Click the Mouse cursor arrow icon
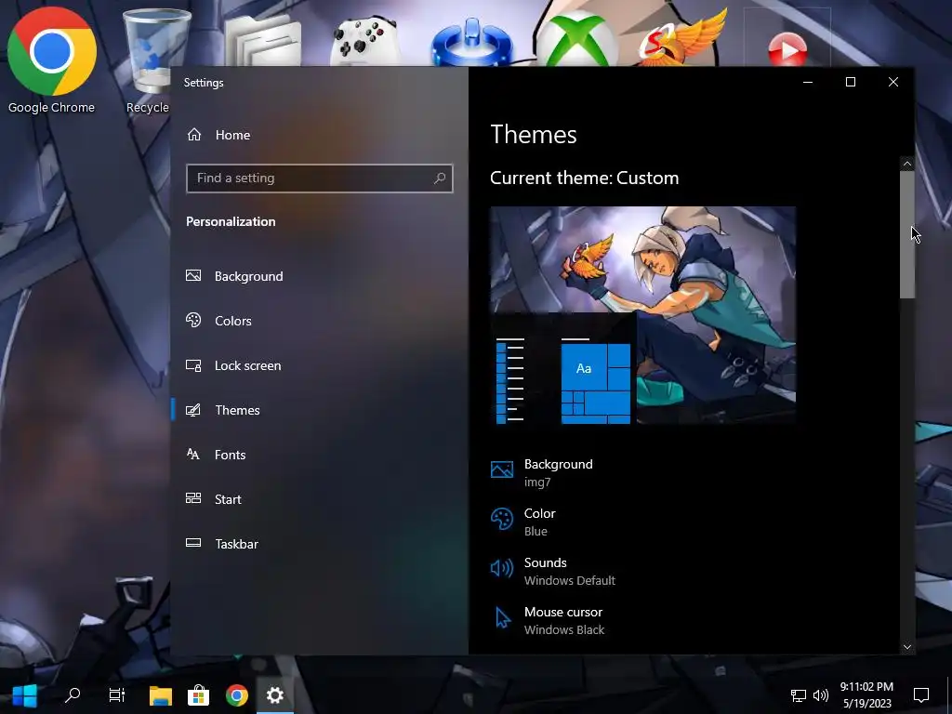Image resolution: width=952 pixels, height=714 pixels. pos(502,618)
